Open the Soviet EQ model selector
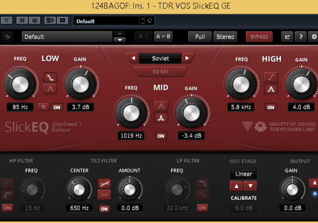This screenshot has height=223, width=318. tap(160, 59)
